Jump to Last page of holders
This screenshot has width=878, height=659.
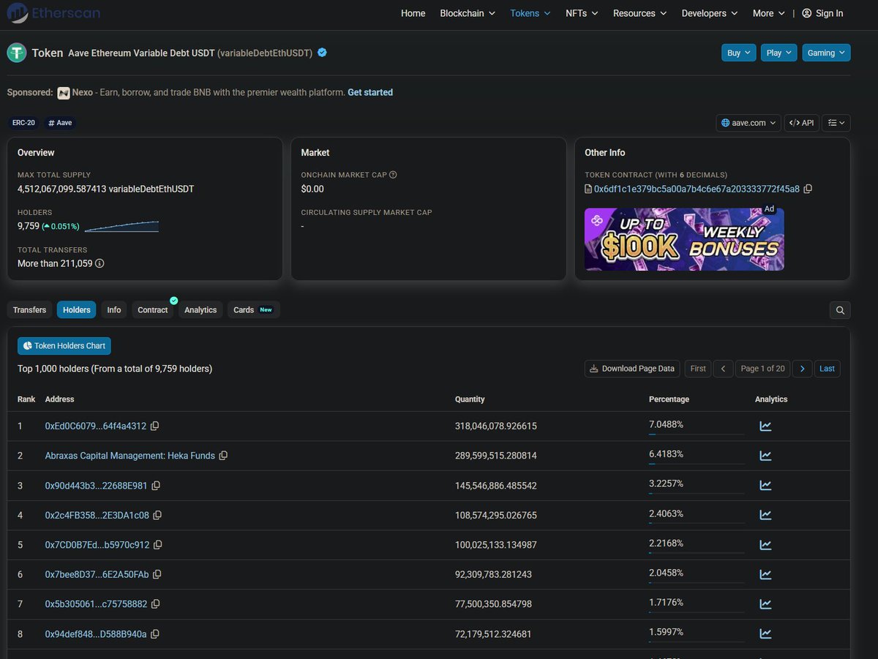tap(827, 369)
